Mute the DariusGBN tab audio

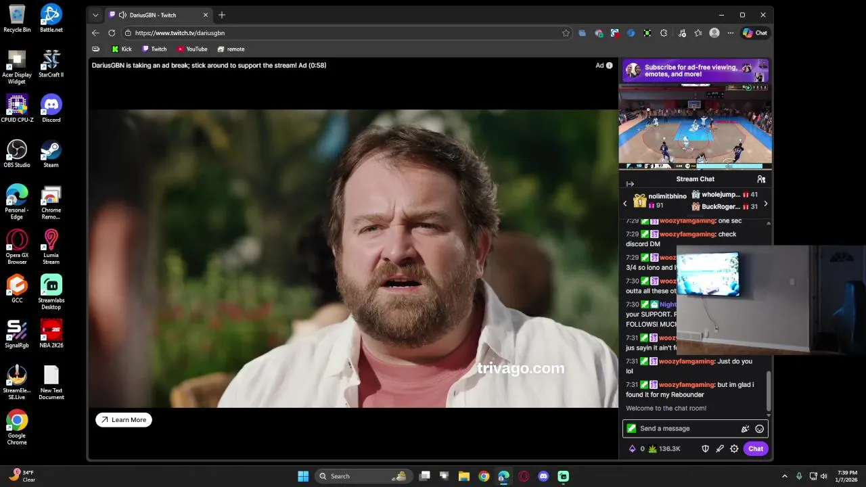[x=122, y=15]
